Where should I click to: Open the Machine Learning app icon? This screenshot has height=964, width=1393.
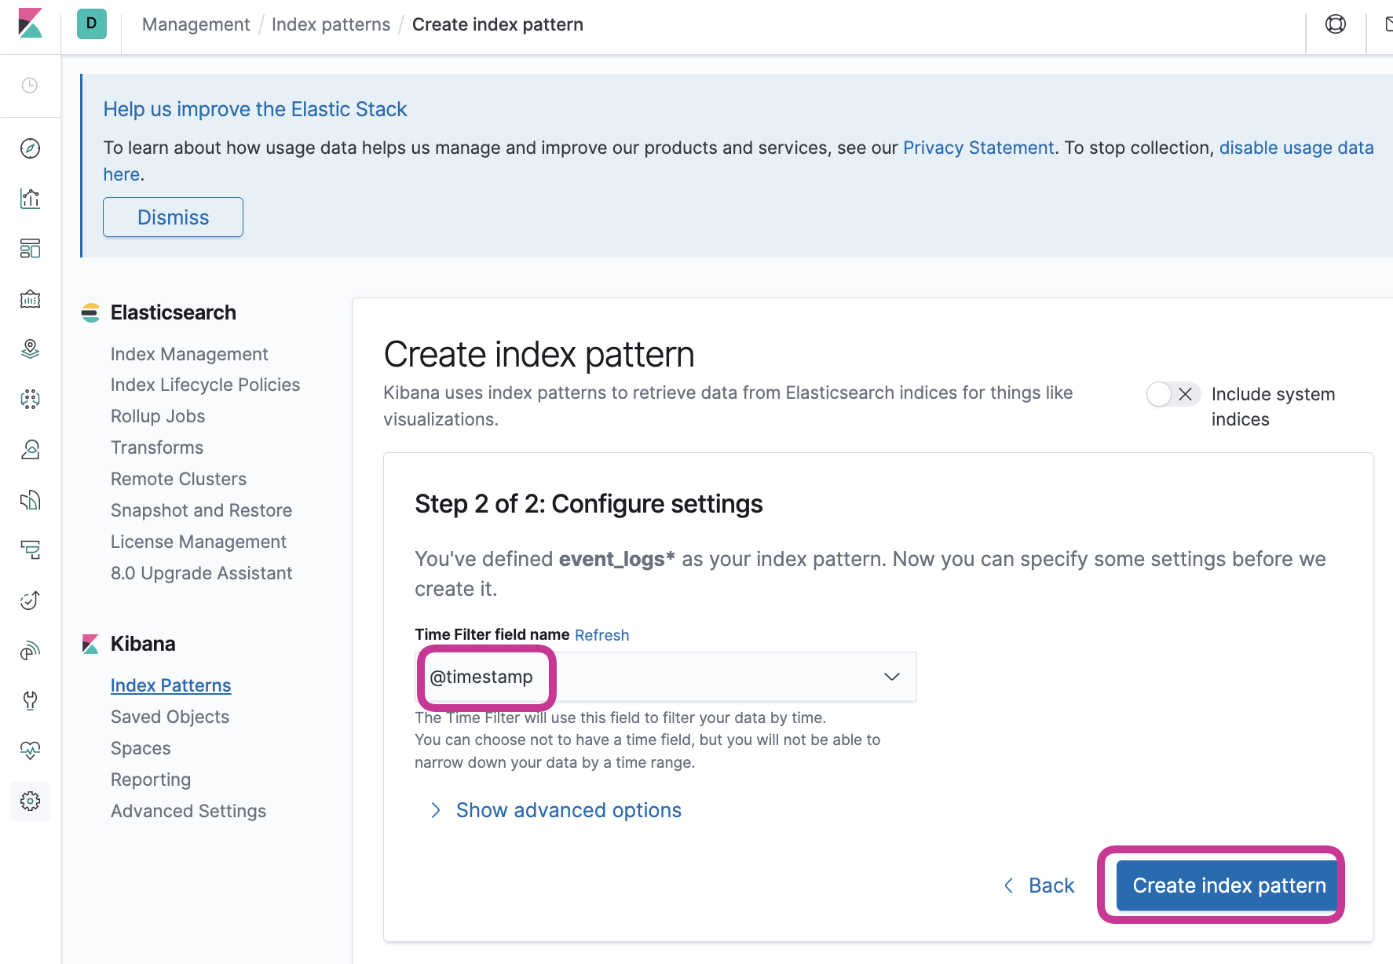pos(30,400)
